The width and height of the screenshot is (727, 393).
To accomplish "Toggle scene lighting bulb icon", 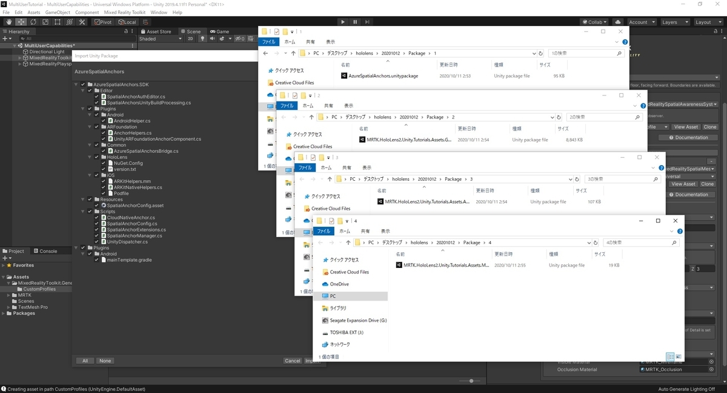I will click(202, 39).
